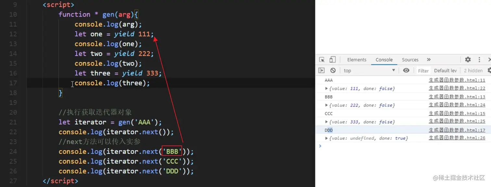The height and width of the screenshot is (187, 491).
Task: Expand the {value: undefined, done: true} object
Action: tap(326, 138)
